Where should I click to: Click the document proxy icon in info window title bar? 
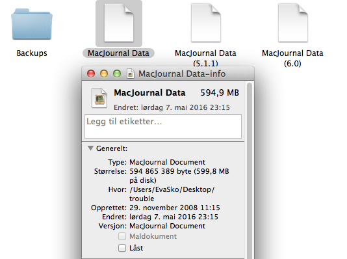[131, 74]
